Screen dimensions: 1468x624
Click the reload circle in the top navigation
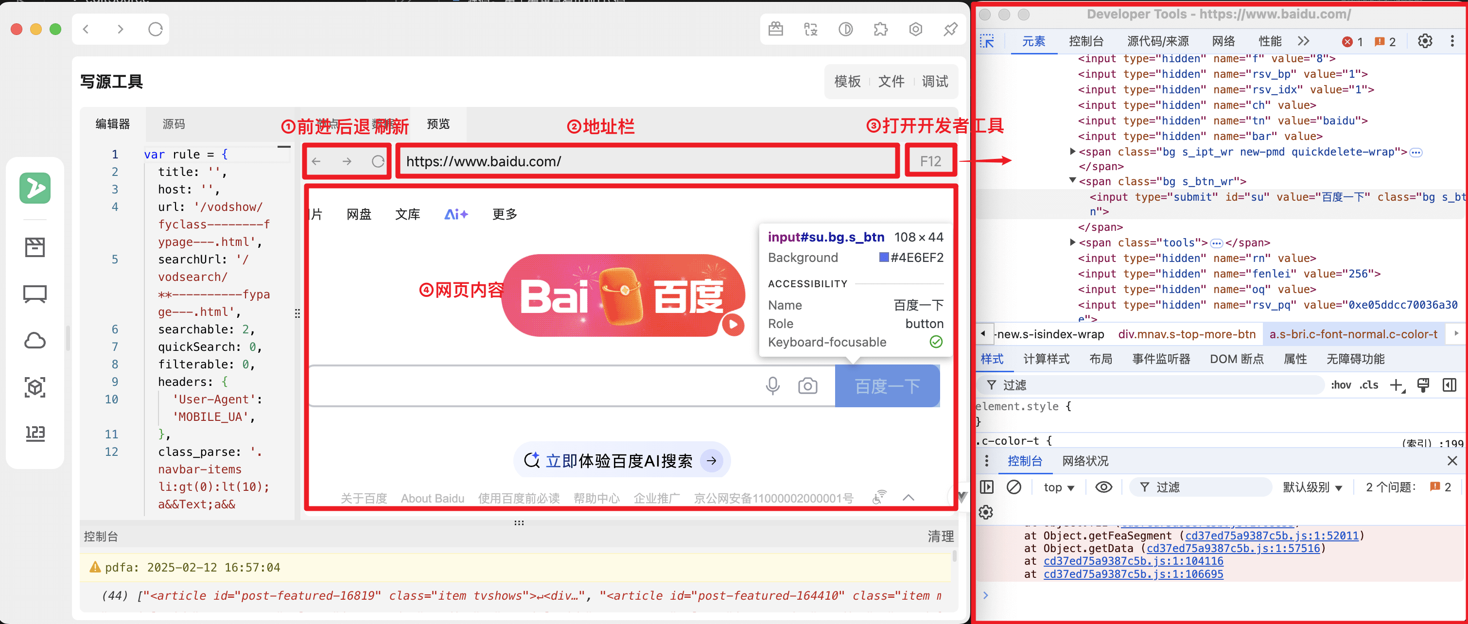(x=155, y=29)
